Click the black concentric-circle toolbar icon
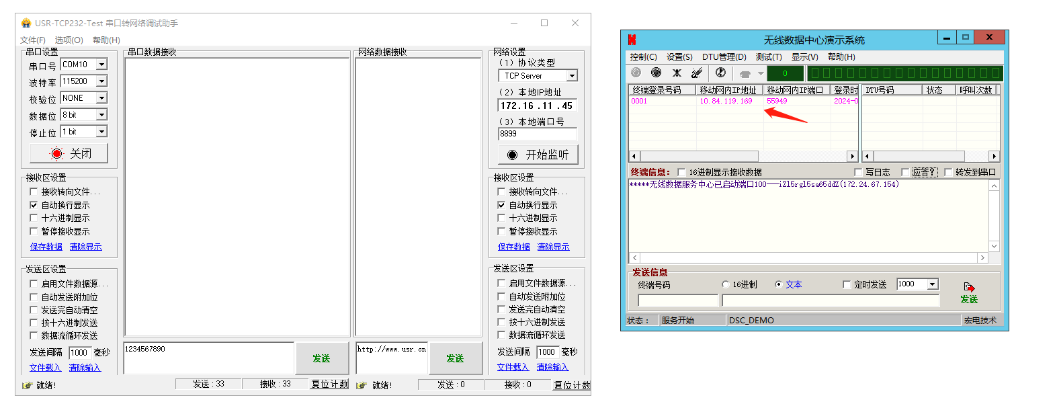The width and height of the screenshot is (1057, 408). 656,73
